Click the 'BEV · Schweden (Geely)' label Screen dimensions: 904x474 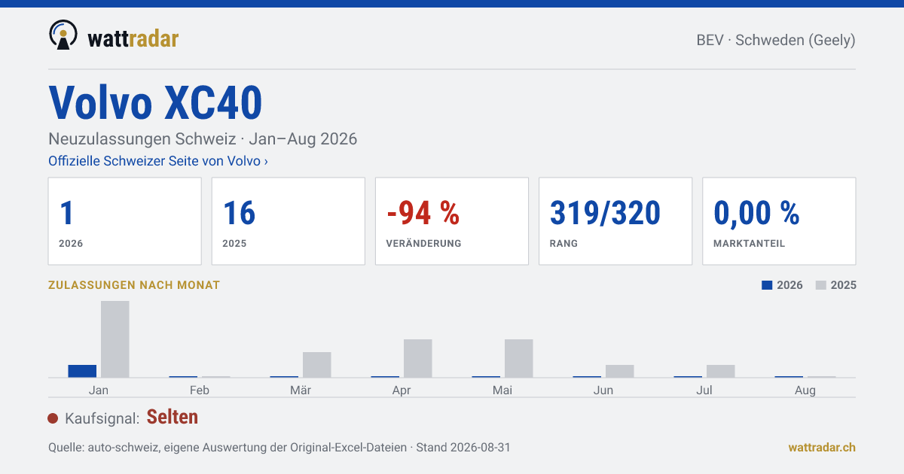pyautogui.click(x=776, y=40)
